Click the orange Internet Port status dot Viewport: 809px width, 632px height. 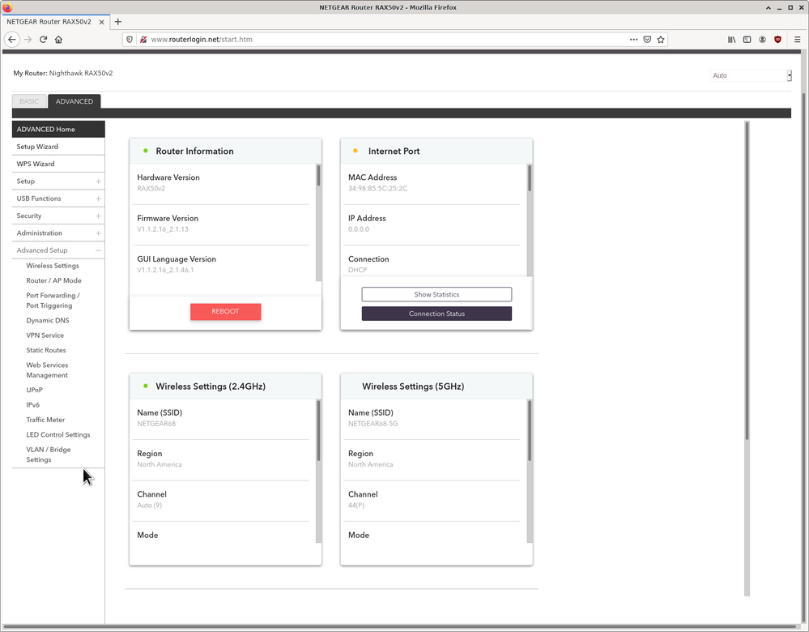pos(355,151)
